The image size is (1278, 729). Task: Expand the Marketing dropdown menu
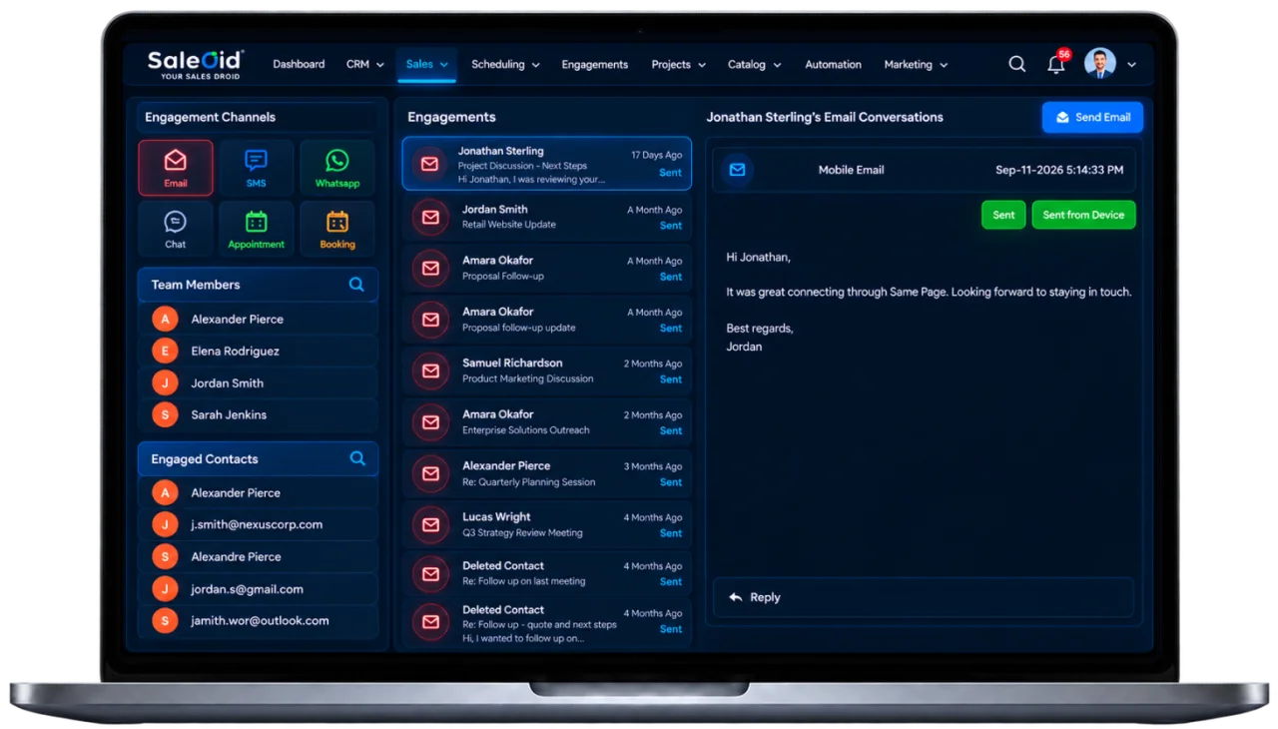(916, 64)
